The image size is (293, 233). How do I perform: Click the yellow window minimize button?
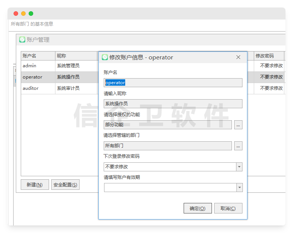click(23, 14)
